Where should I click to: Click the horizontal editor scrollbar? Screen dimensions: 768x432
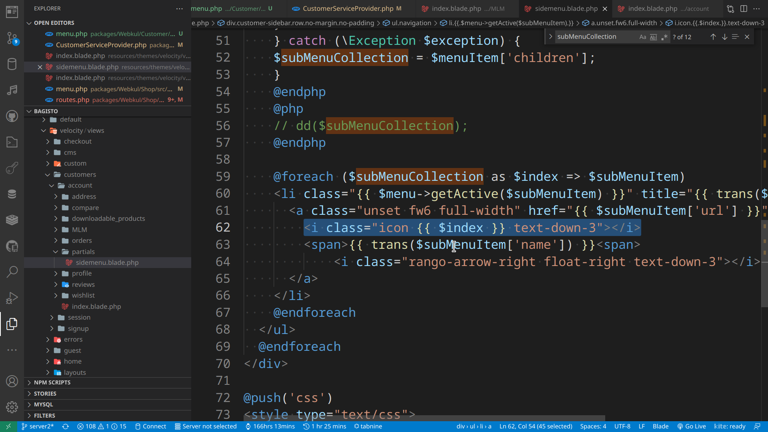[424, 418]
